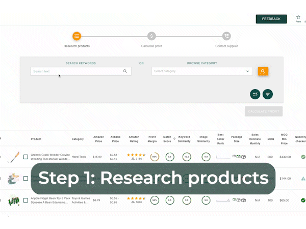Image resolution: width=306 pixels, height=229 pixels.
Task: Click the Package Size column header
Action: pos(237,139)
